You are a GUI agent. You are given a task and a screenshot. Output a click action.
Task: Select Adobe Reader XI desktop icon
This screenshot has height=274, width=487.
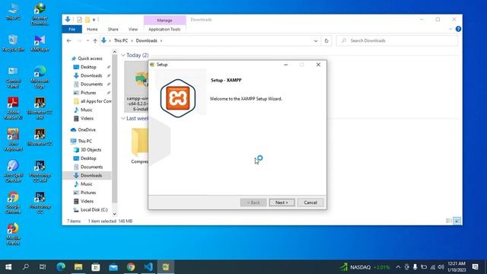point(13,108)
